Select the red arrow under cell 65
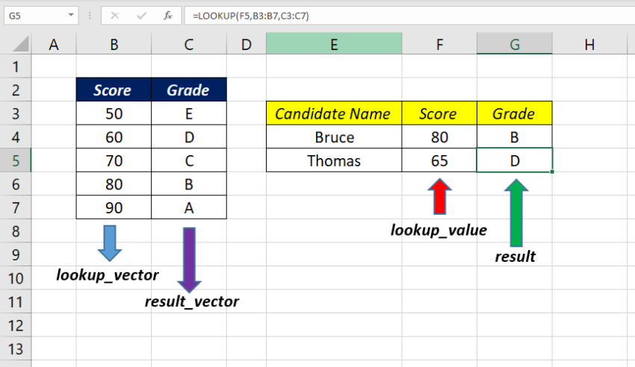This screenshot has width=635, height=367. pyautogui.click(x=438, y=196)
